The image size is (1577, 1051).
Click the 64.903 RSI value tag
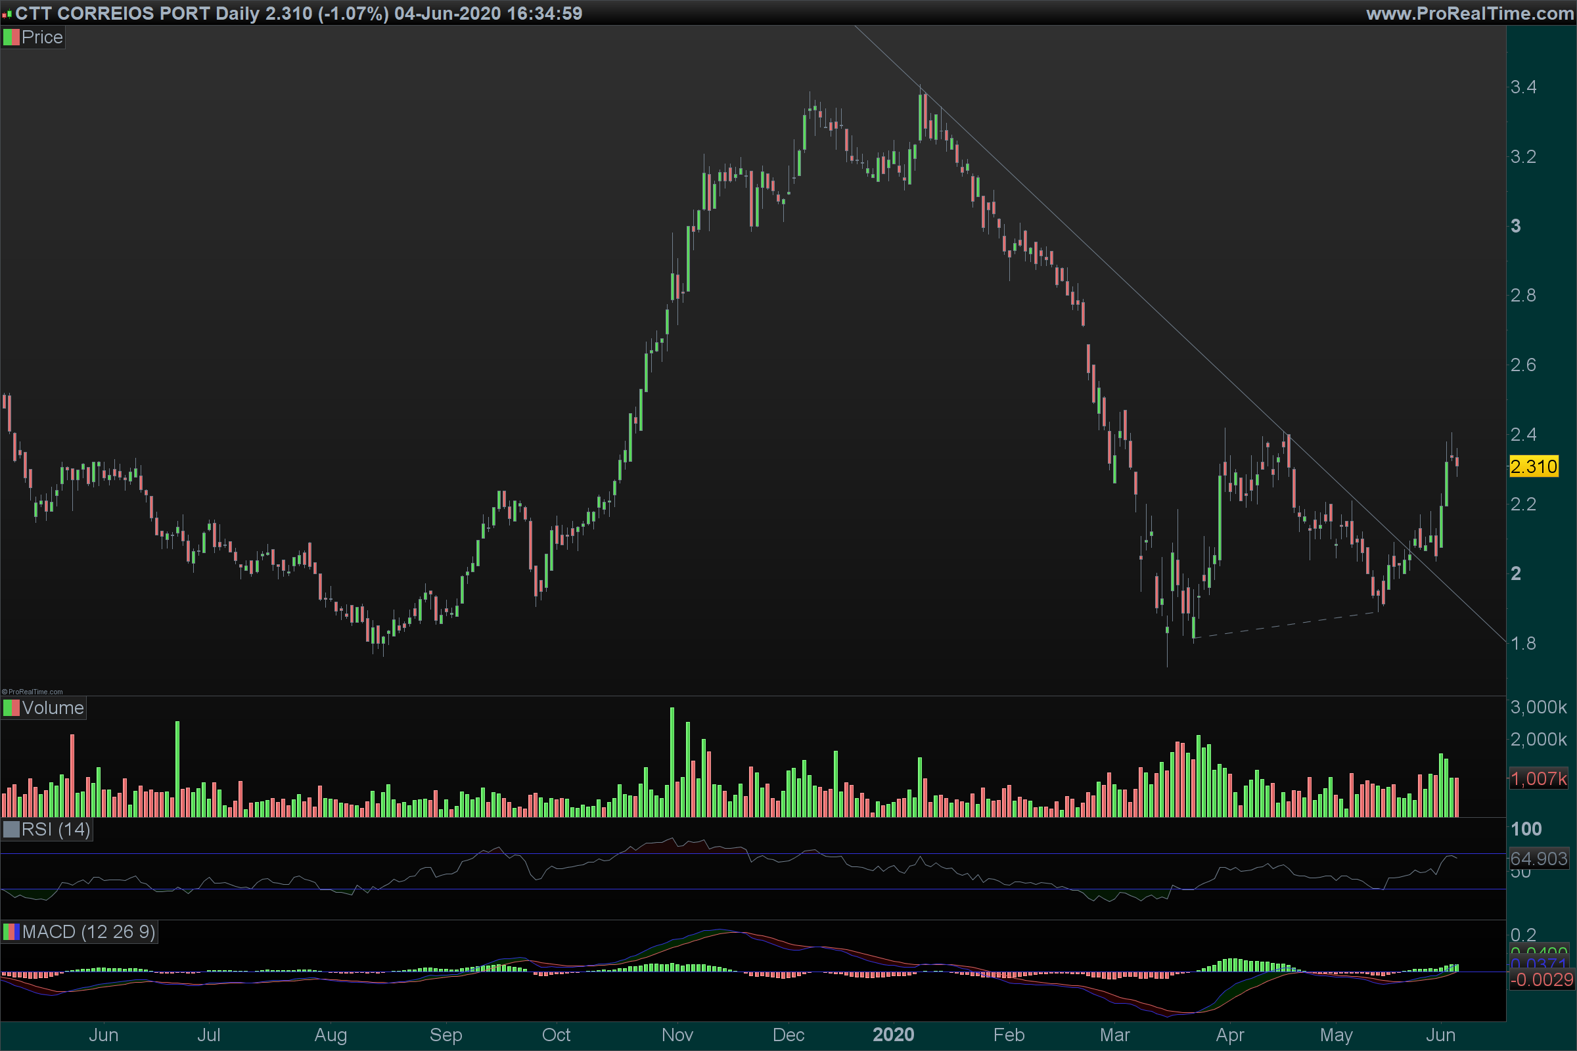tap(1538, 858)
